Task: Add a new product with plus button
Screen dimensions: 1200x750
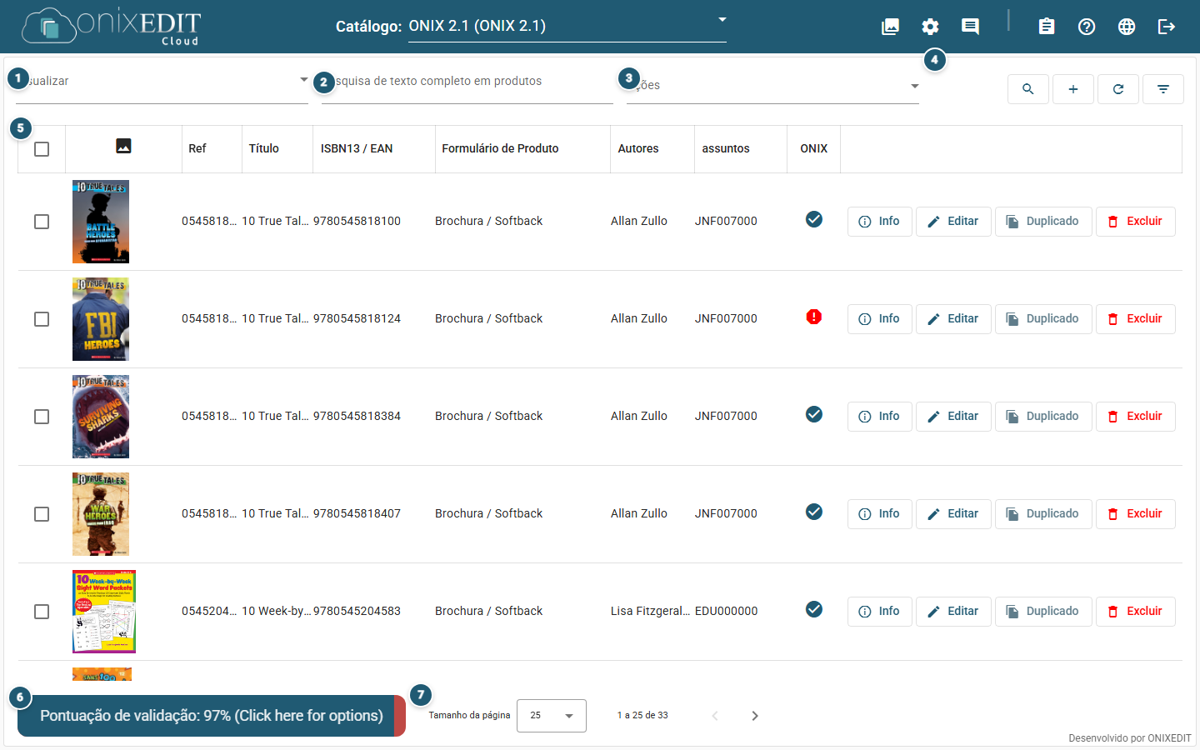Action: point(1073,89)
